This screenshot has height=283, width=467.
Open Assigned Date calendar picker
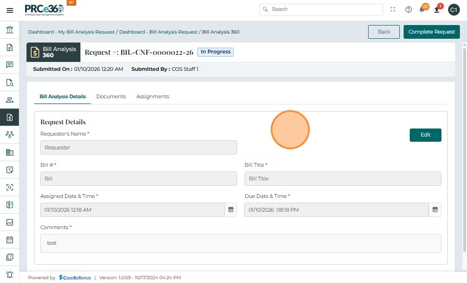click(x=231, y=210)
